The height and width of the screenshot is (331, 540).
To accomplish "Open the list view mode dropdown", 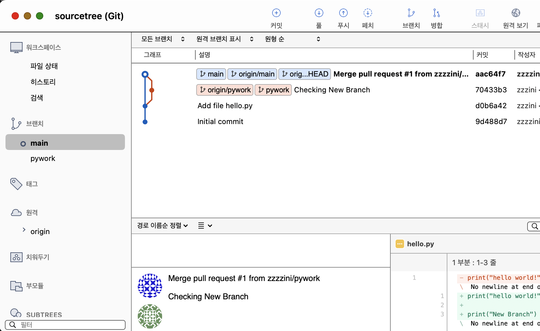I will [205, 226].
